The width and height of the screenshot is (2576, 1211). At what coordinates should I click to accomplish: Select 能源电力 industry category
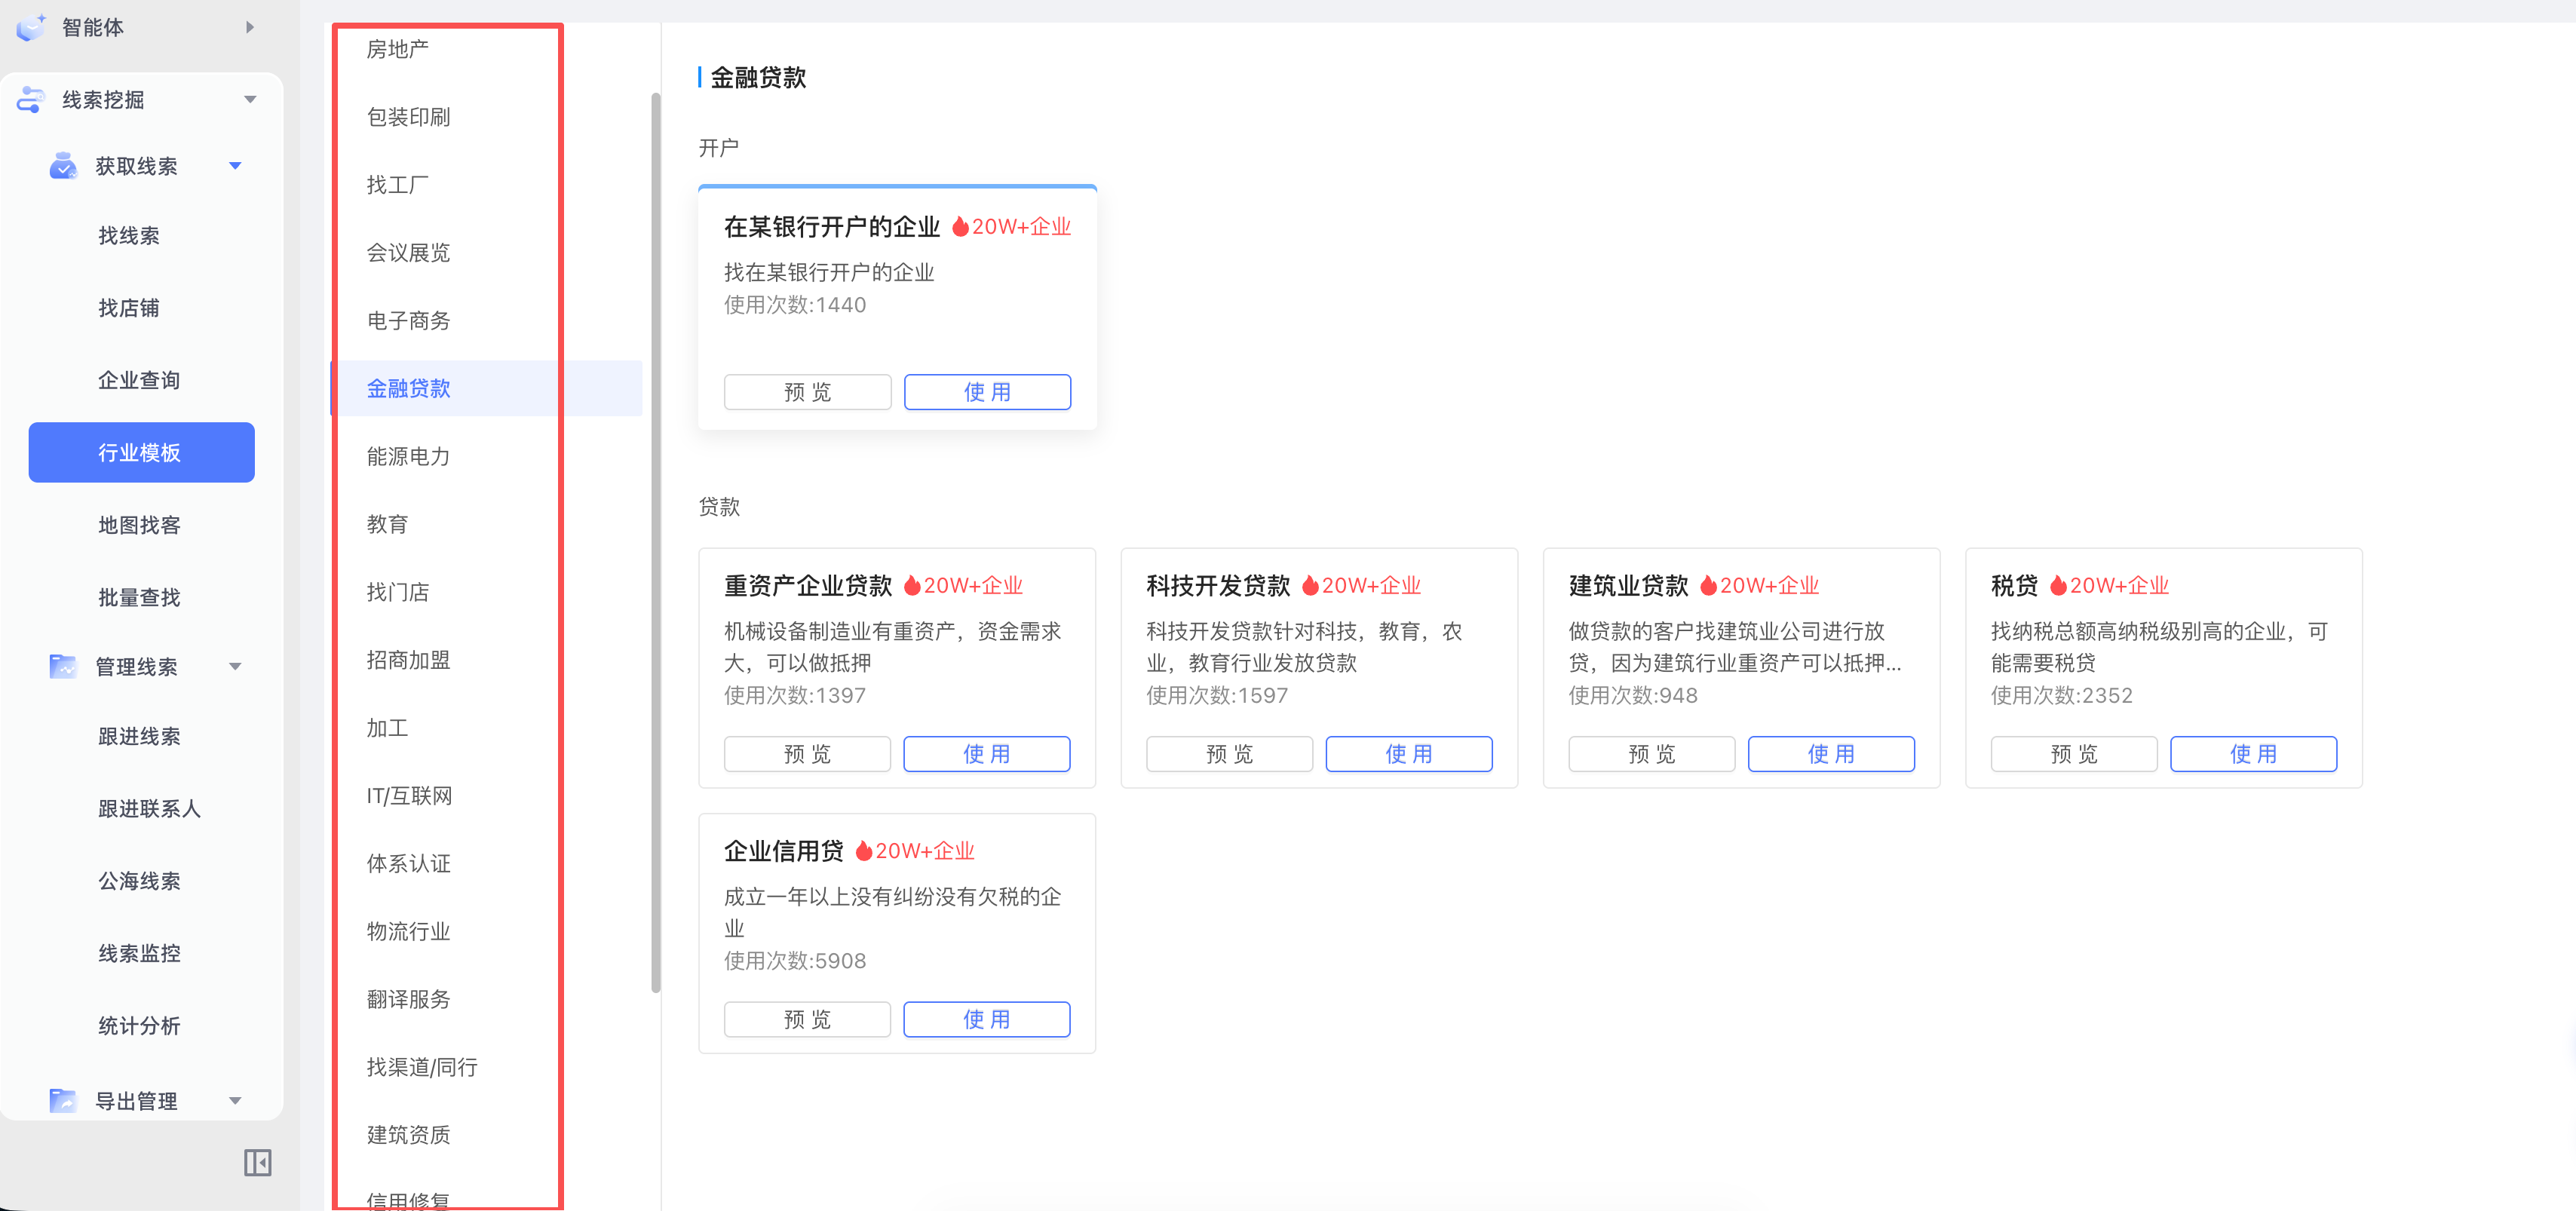408,456
